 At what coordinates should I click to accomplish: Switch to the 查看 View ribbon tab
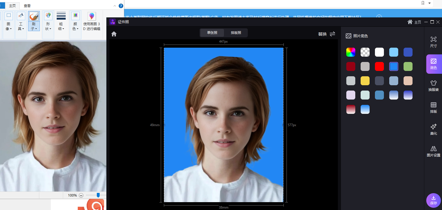(27, 6)
